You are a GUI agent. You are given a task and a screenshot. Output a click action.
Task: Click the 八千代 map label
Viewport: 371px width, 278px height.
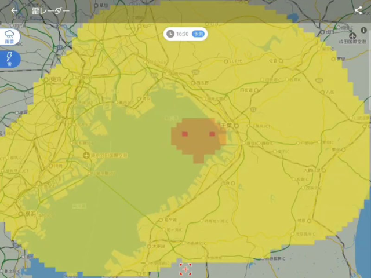tap(235, 60)
